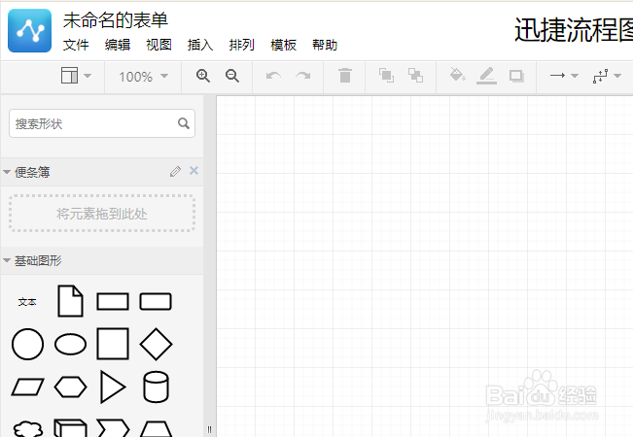
Task: Select the square shape
Action: point(113,344)
